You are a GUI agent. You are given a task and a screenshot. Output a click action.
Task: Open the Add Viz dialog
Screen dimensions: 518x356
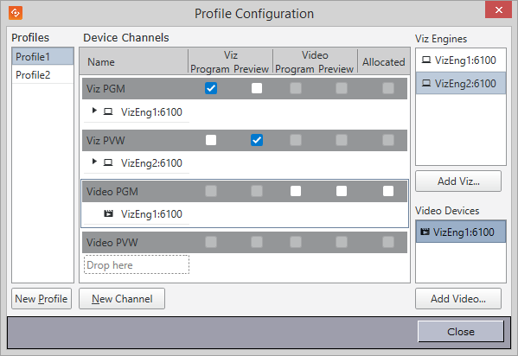458,181
